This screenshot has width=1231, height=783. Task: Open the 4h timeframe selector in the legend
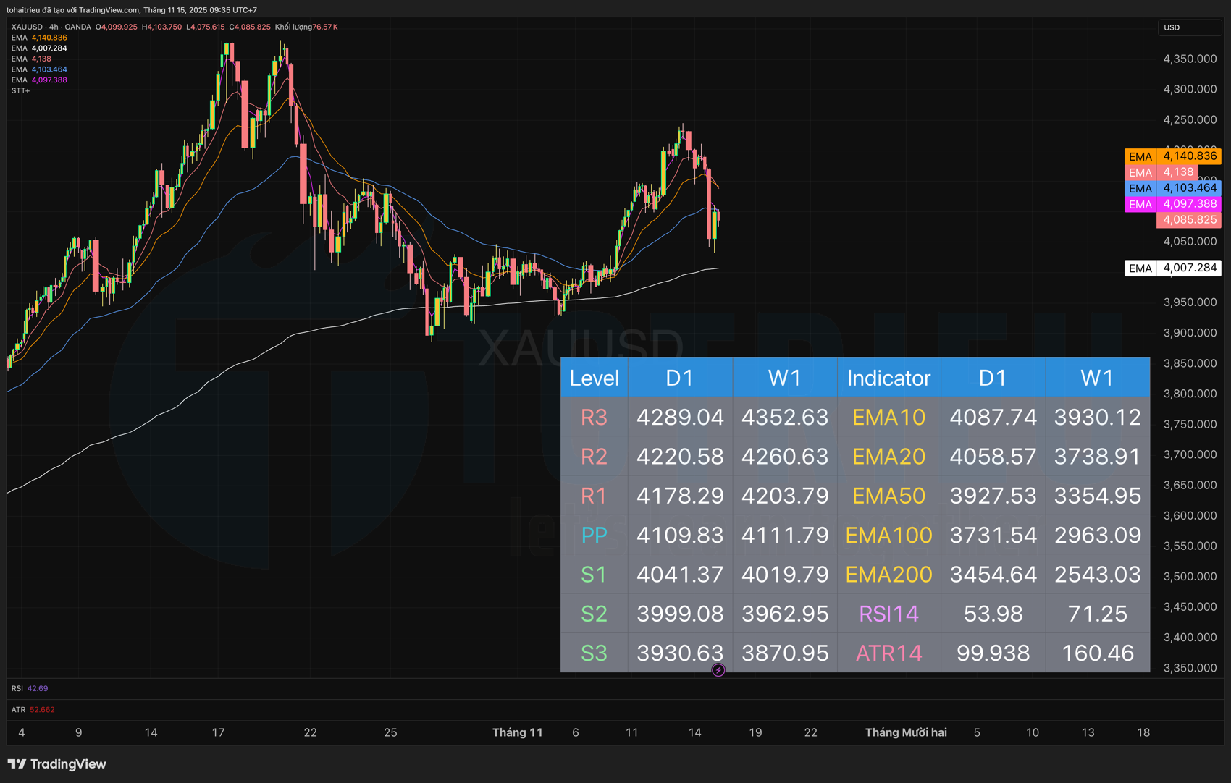(x=54, y=26)
